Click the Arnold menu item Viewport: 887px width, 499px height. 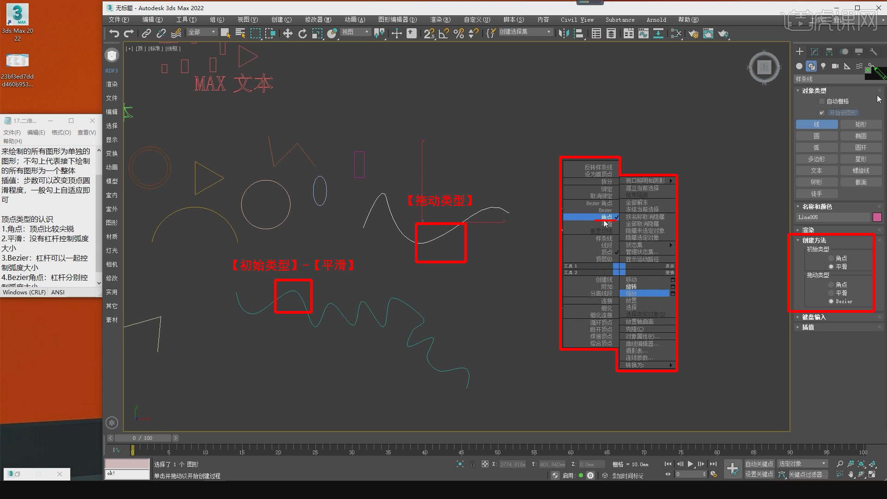[x=656, y=19]
